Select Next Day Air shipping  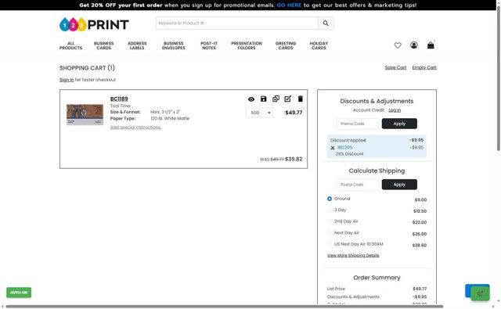tap(330, 232)
